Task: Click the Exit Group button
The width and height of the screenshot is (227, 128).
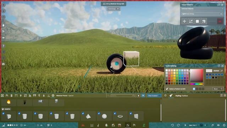Action: [113, 9]
